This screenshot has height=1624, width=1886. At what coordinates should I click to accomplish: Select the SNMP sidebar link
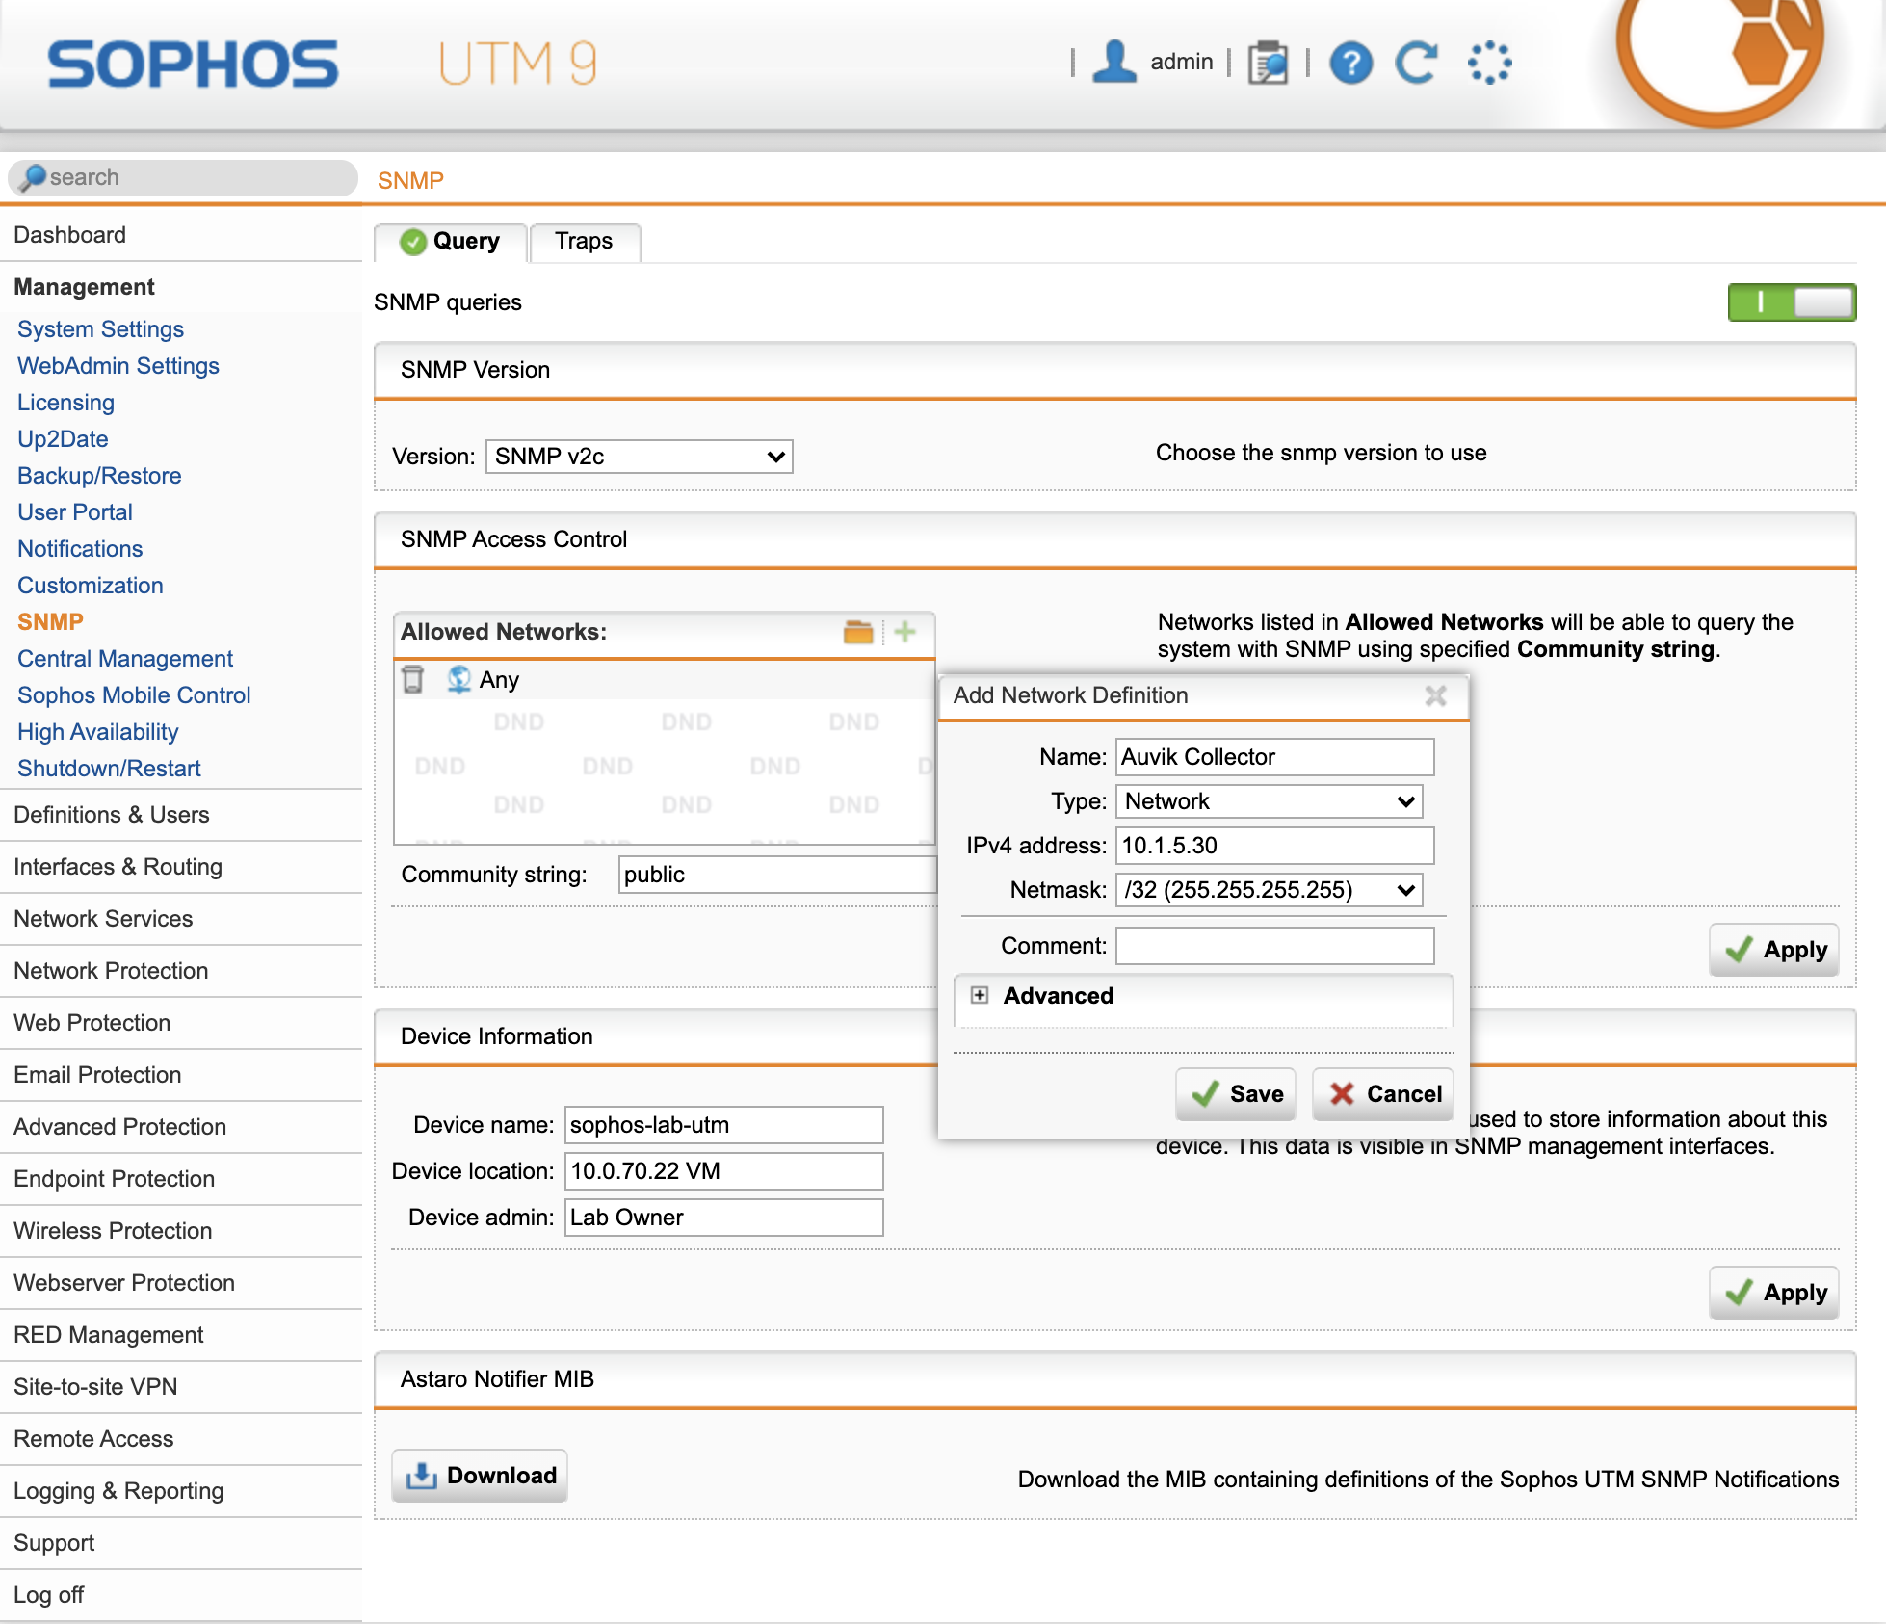coord(50,622)
